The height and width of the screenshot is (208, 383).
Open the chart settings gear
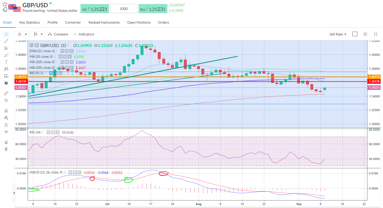365,34
